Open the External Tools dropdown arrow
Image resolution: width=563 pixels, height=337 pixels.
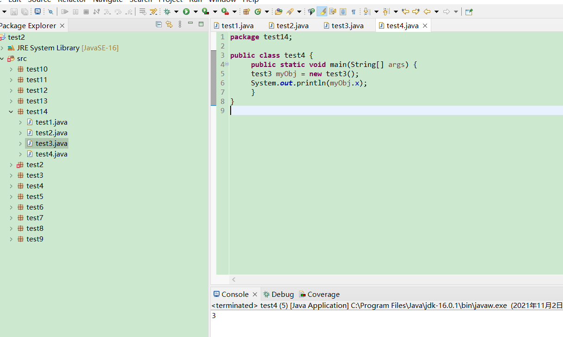pyautogui.click(x=234, y=12)
